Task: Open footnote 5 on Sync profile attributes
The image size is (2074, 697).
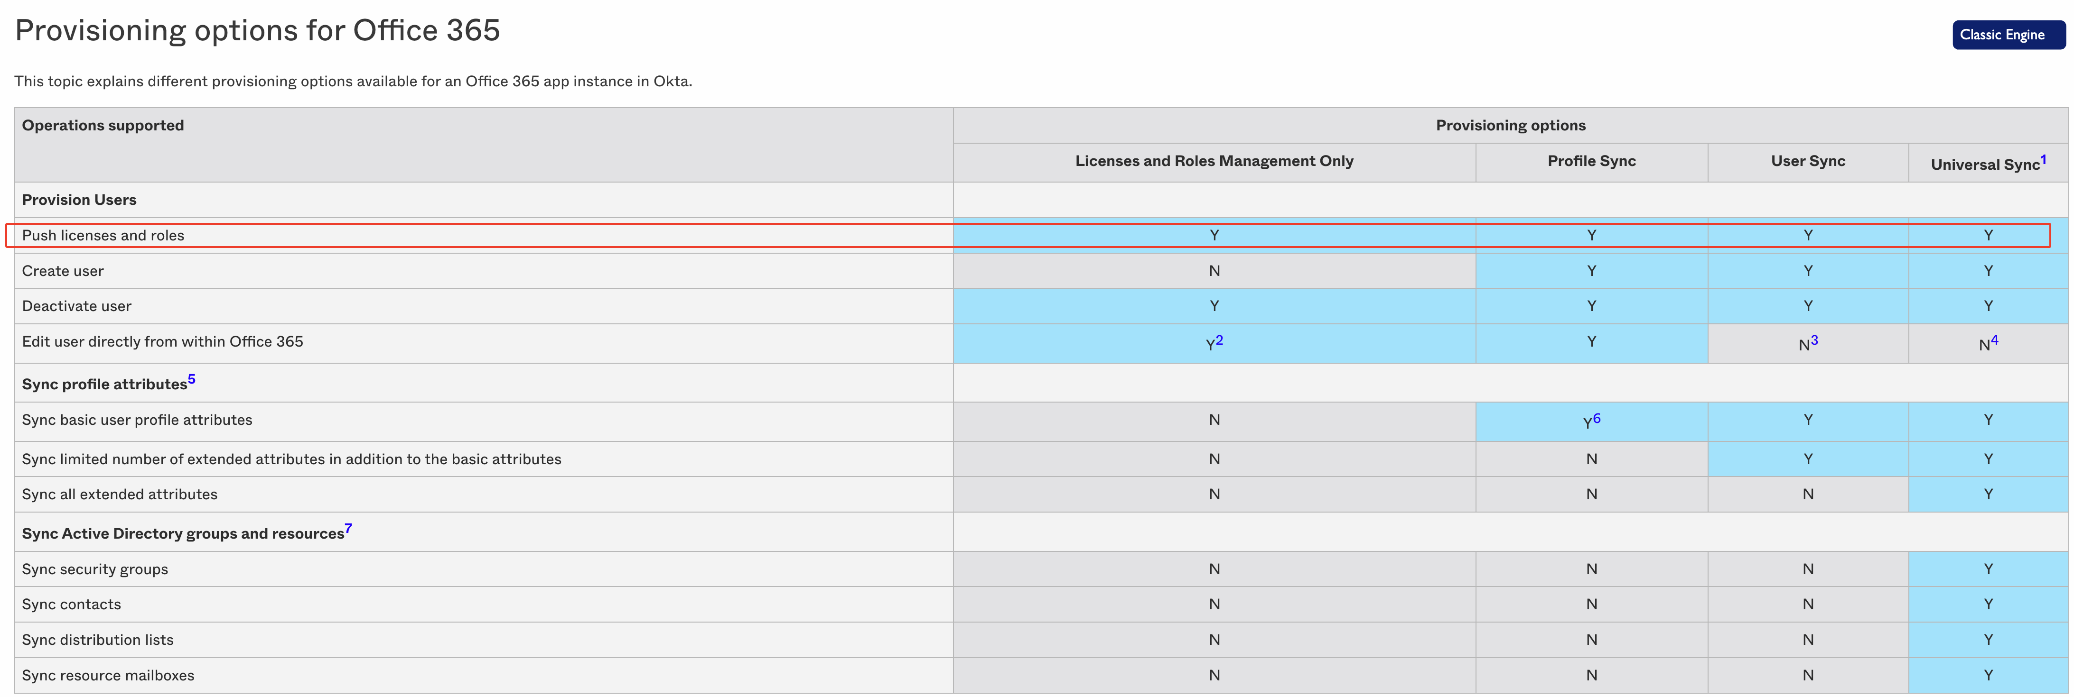Action: tap(192, 378)
